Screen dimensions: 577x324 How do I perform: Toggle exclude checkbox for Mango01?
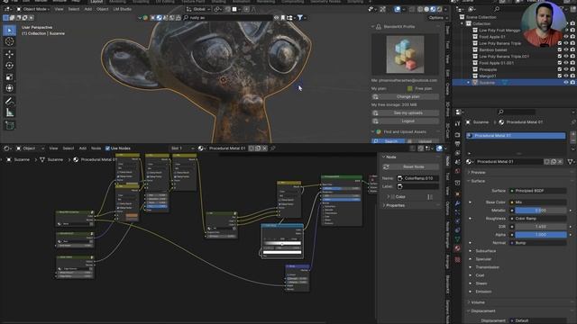(560, 76)
